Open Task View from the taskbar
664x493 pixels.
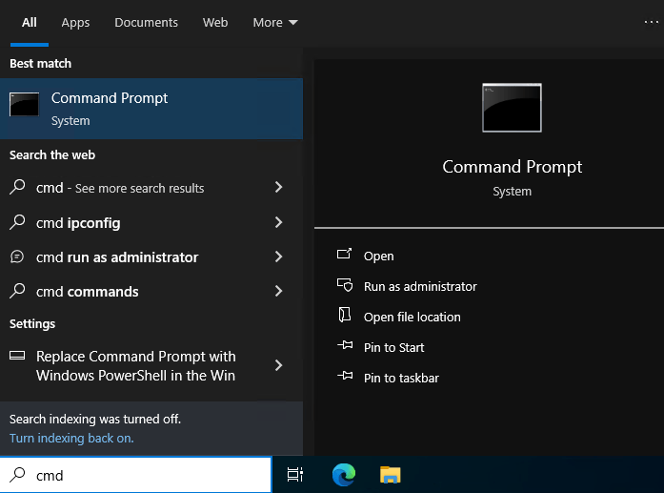tap(295, 474)
